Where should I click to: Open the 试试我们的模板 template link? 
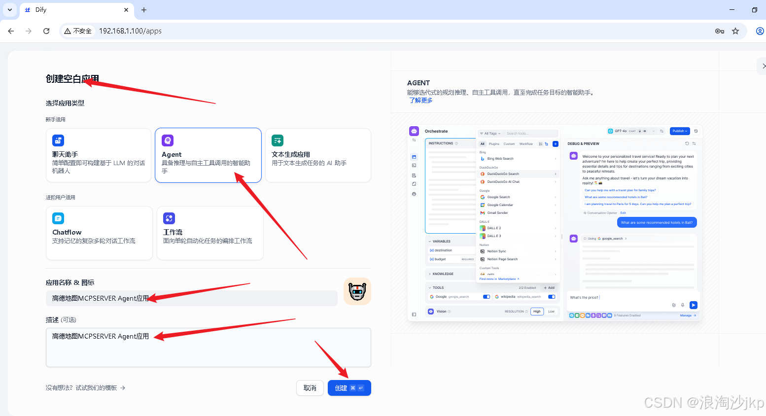click(x=101, y=388)
